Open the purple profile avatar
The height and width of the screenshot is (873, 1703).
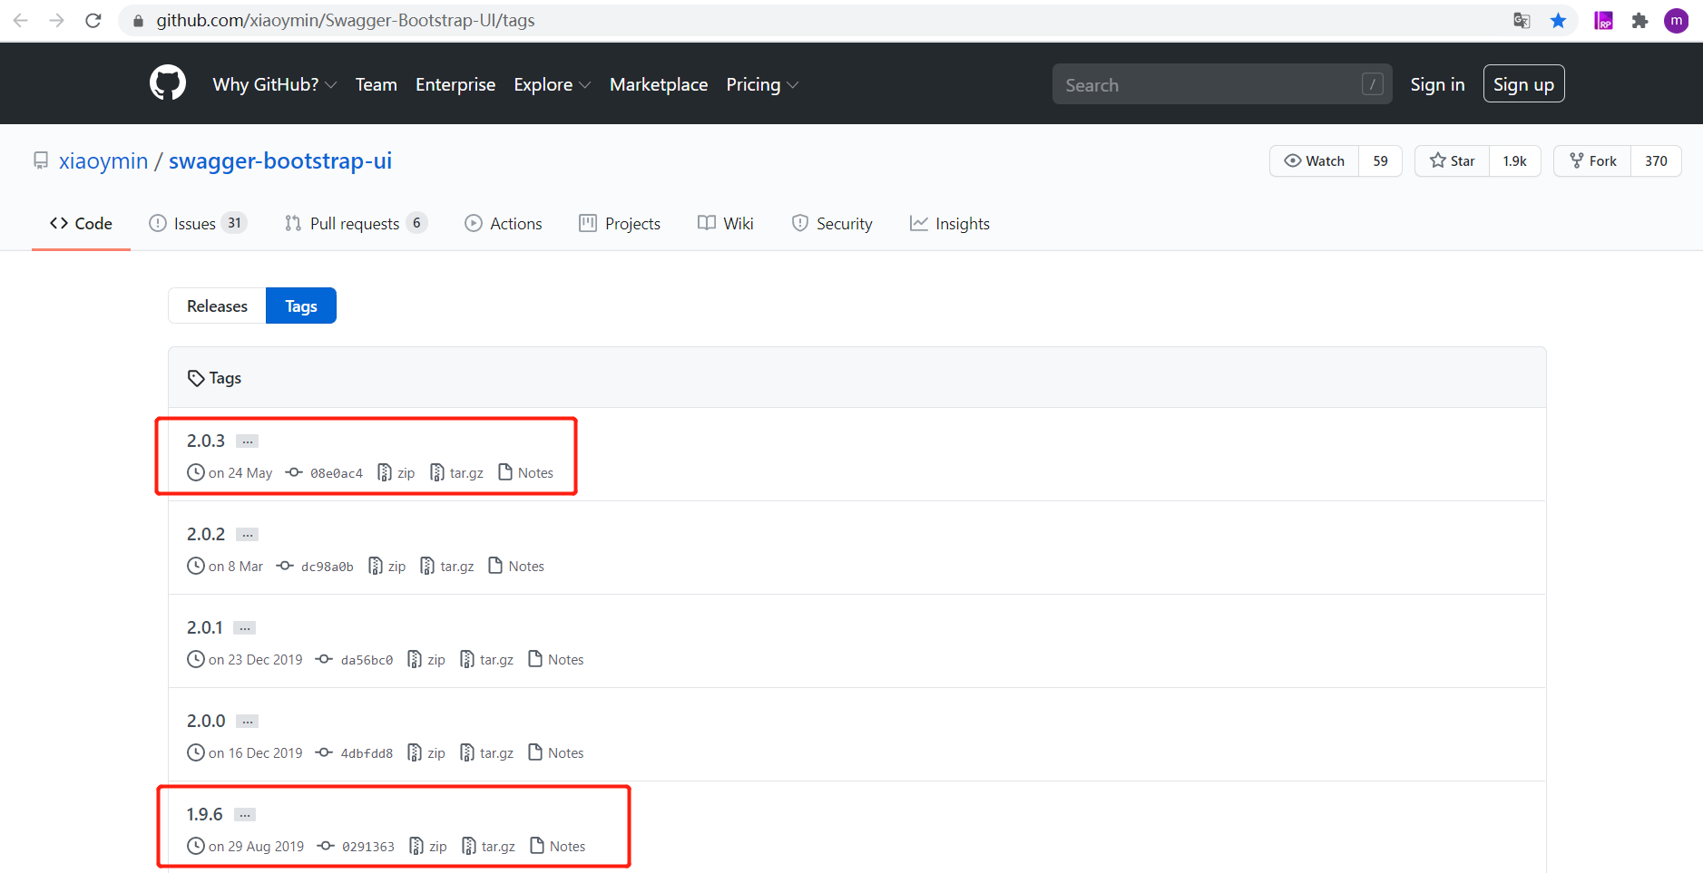click(1676, 20)
